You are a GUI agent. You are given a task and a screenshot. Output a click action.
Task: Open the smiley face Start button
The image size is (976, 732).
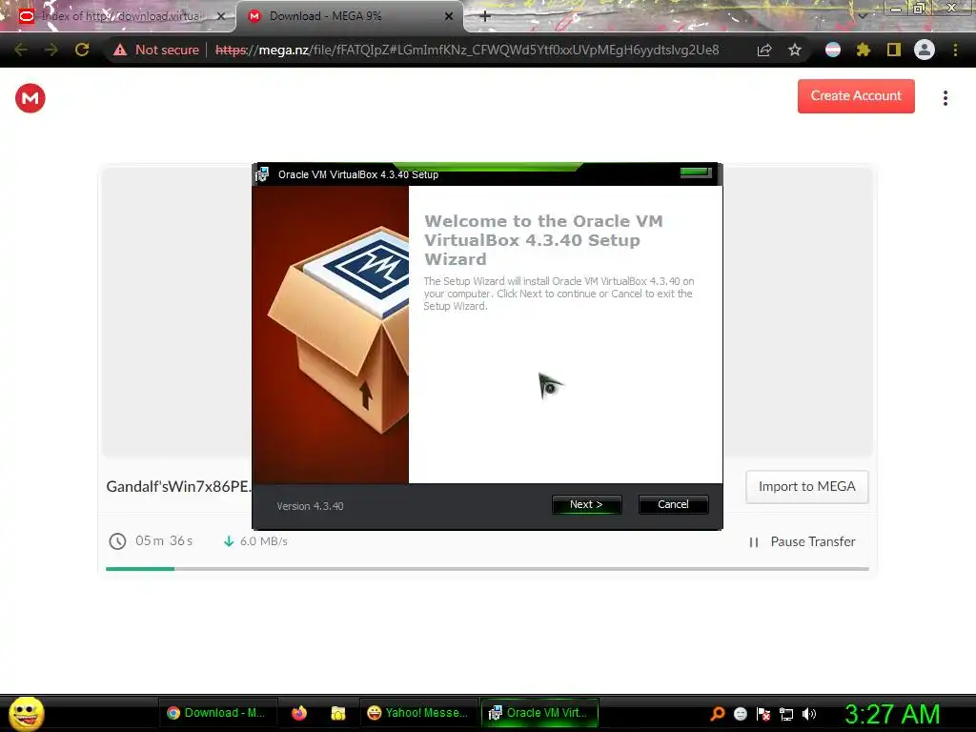[x=26, y=714]
